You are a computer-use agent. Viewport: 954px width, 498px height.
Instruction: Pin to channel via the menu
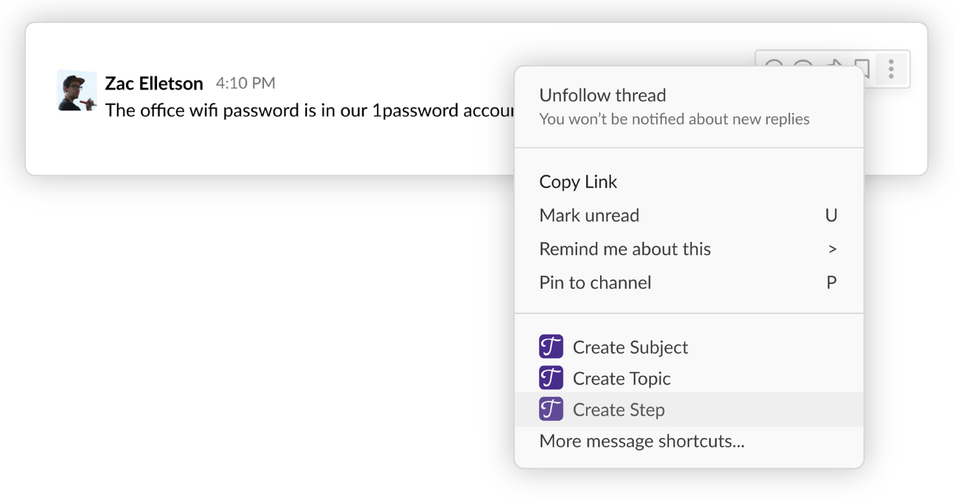(595, 283)
